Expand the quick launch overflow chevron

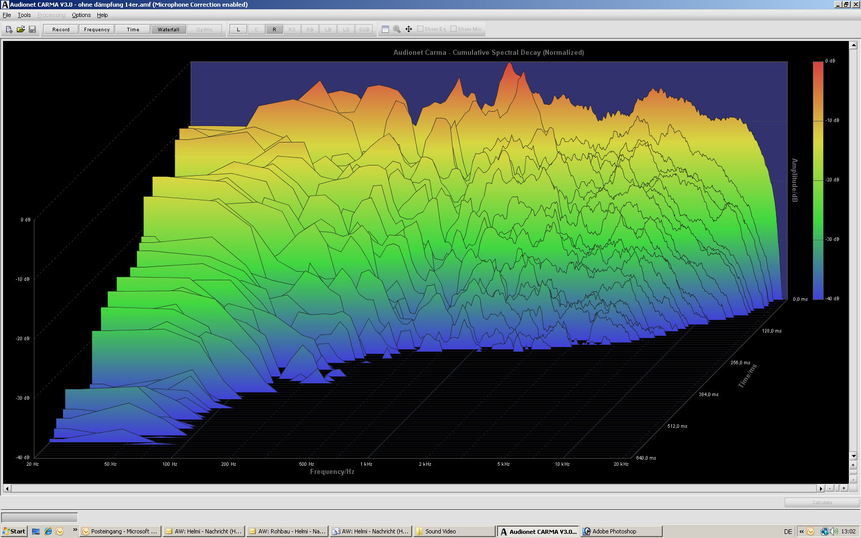pyautogui.click(x=75, y=530)
